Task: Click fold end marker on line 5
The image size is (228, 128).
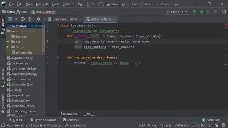Action: tap(58, 47)
